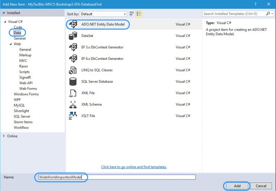Select the MVC category

click(x=23, y=61)
